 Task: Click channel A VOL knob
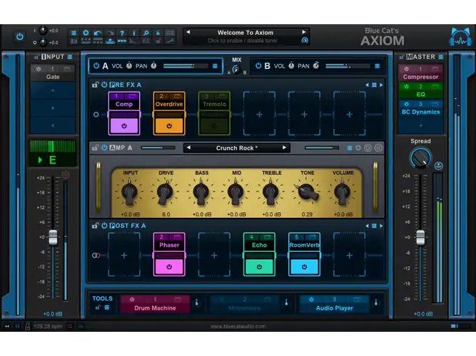(129, 66)
